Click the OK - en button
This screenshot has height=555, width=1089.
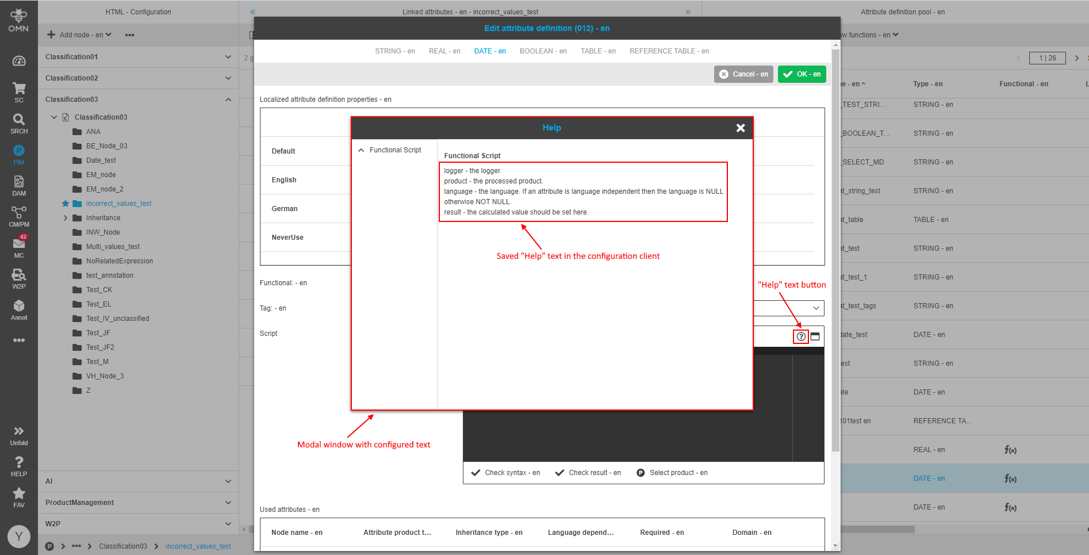point(802,74)
